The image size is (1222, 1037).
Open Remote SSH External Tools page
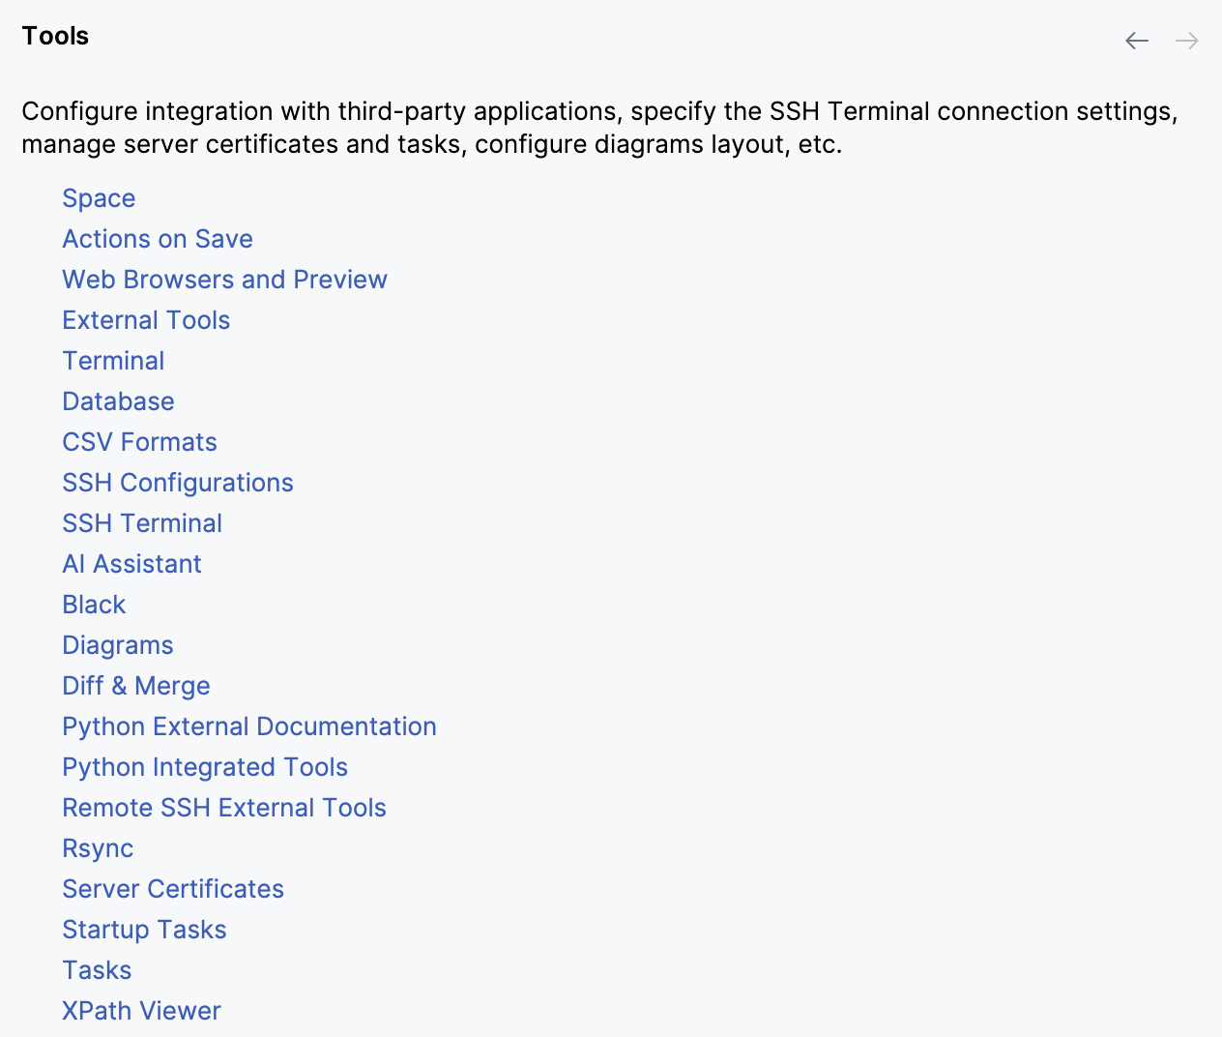224,808
